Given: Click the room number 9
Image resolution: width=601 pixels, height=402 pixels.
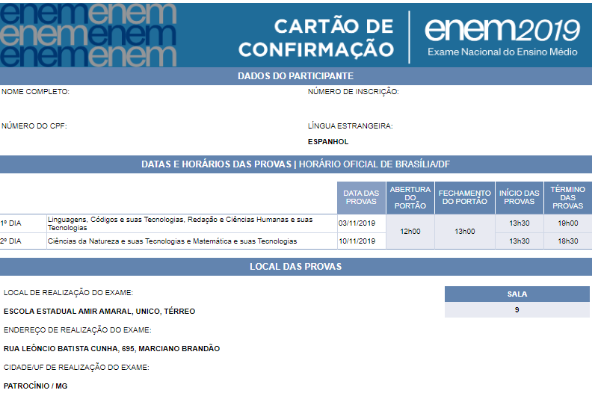Looking at the screenshot, I should (517, 309).
